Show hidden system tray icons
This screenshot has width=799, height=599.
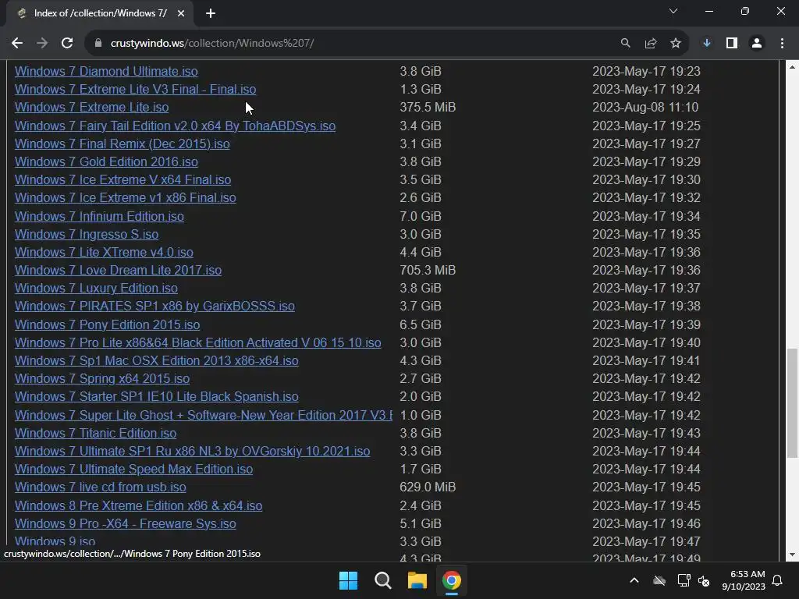pos(634,580)
